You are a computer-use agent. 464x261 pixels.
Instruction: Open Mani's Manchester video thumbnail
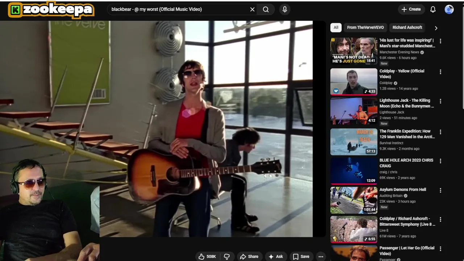[354, 51]
